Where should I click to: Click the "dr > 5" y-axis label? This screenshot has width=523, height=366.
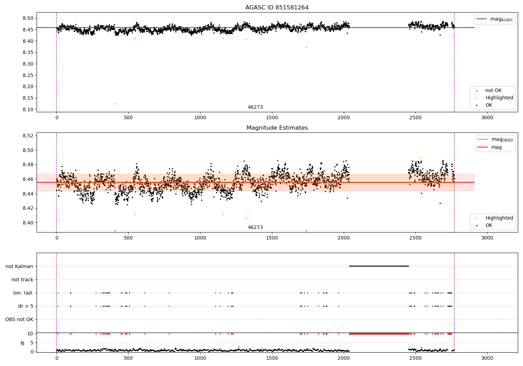pos(26,306)
